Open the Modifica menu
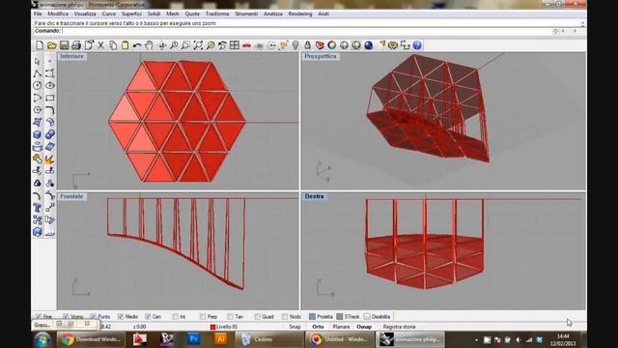The height and width of the screenshot is (348, 618). (x=58, y=14)
